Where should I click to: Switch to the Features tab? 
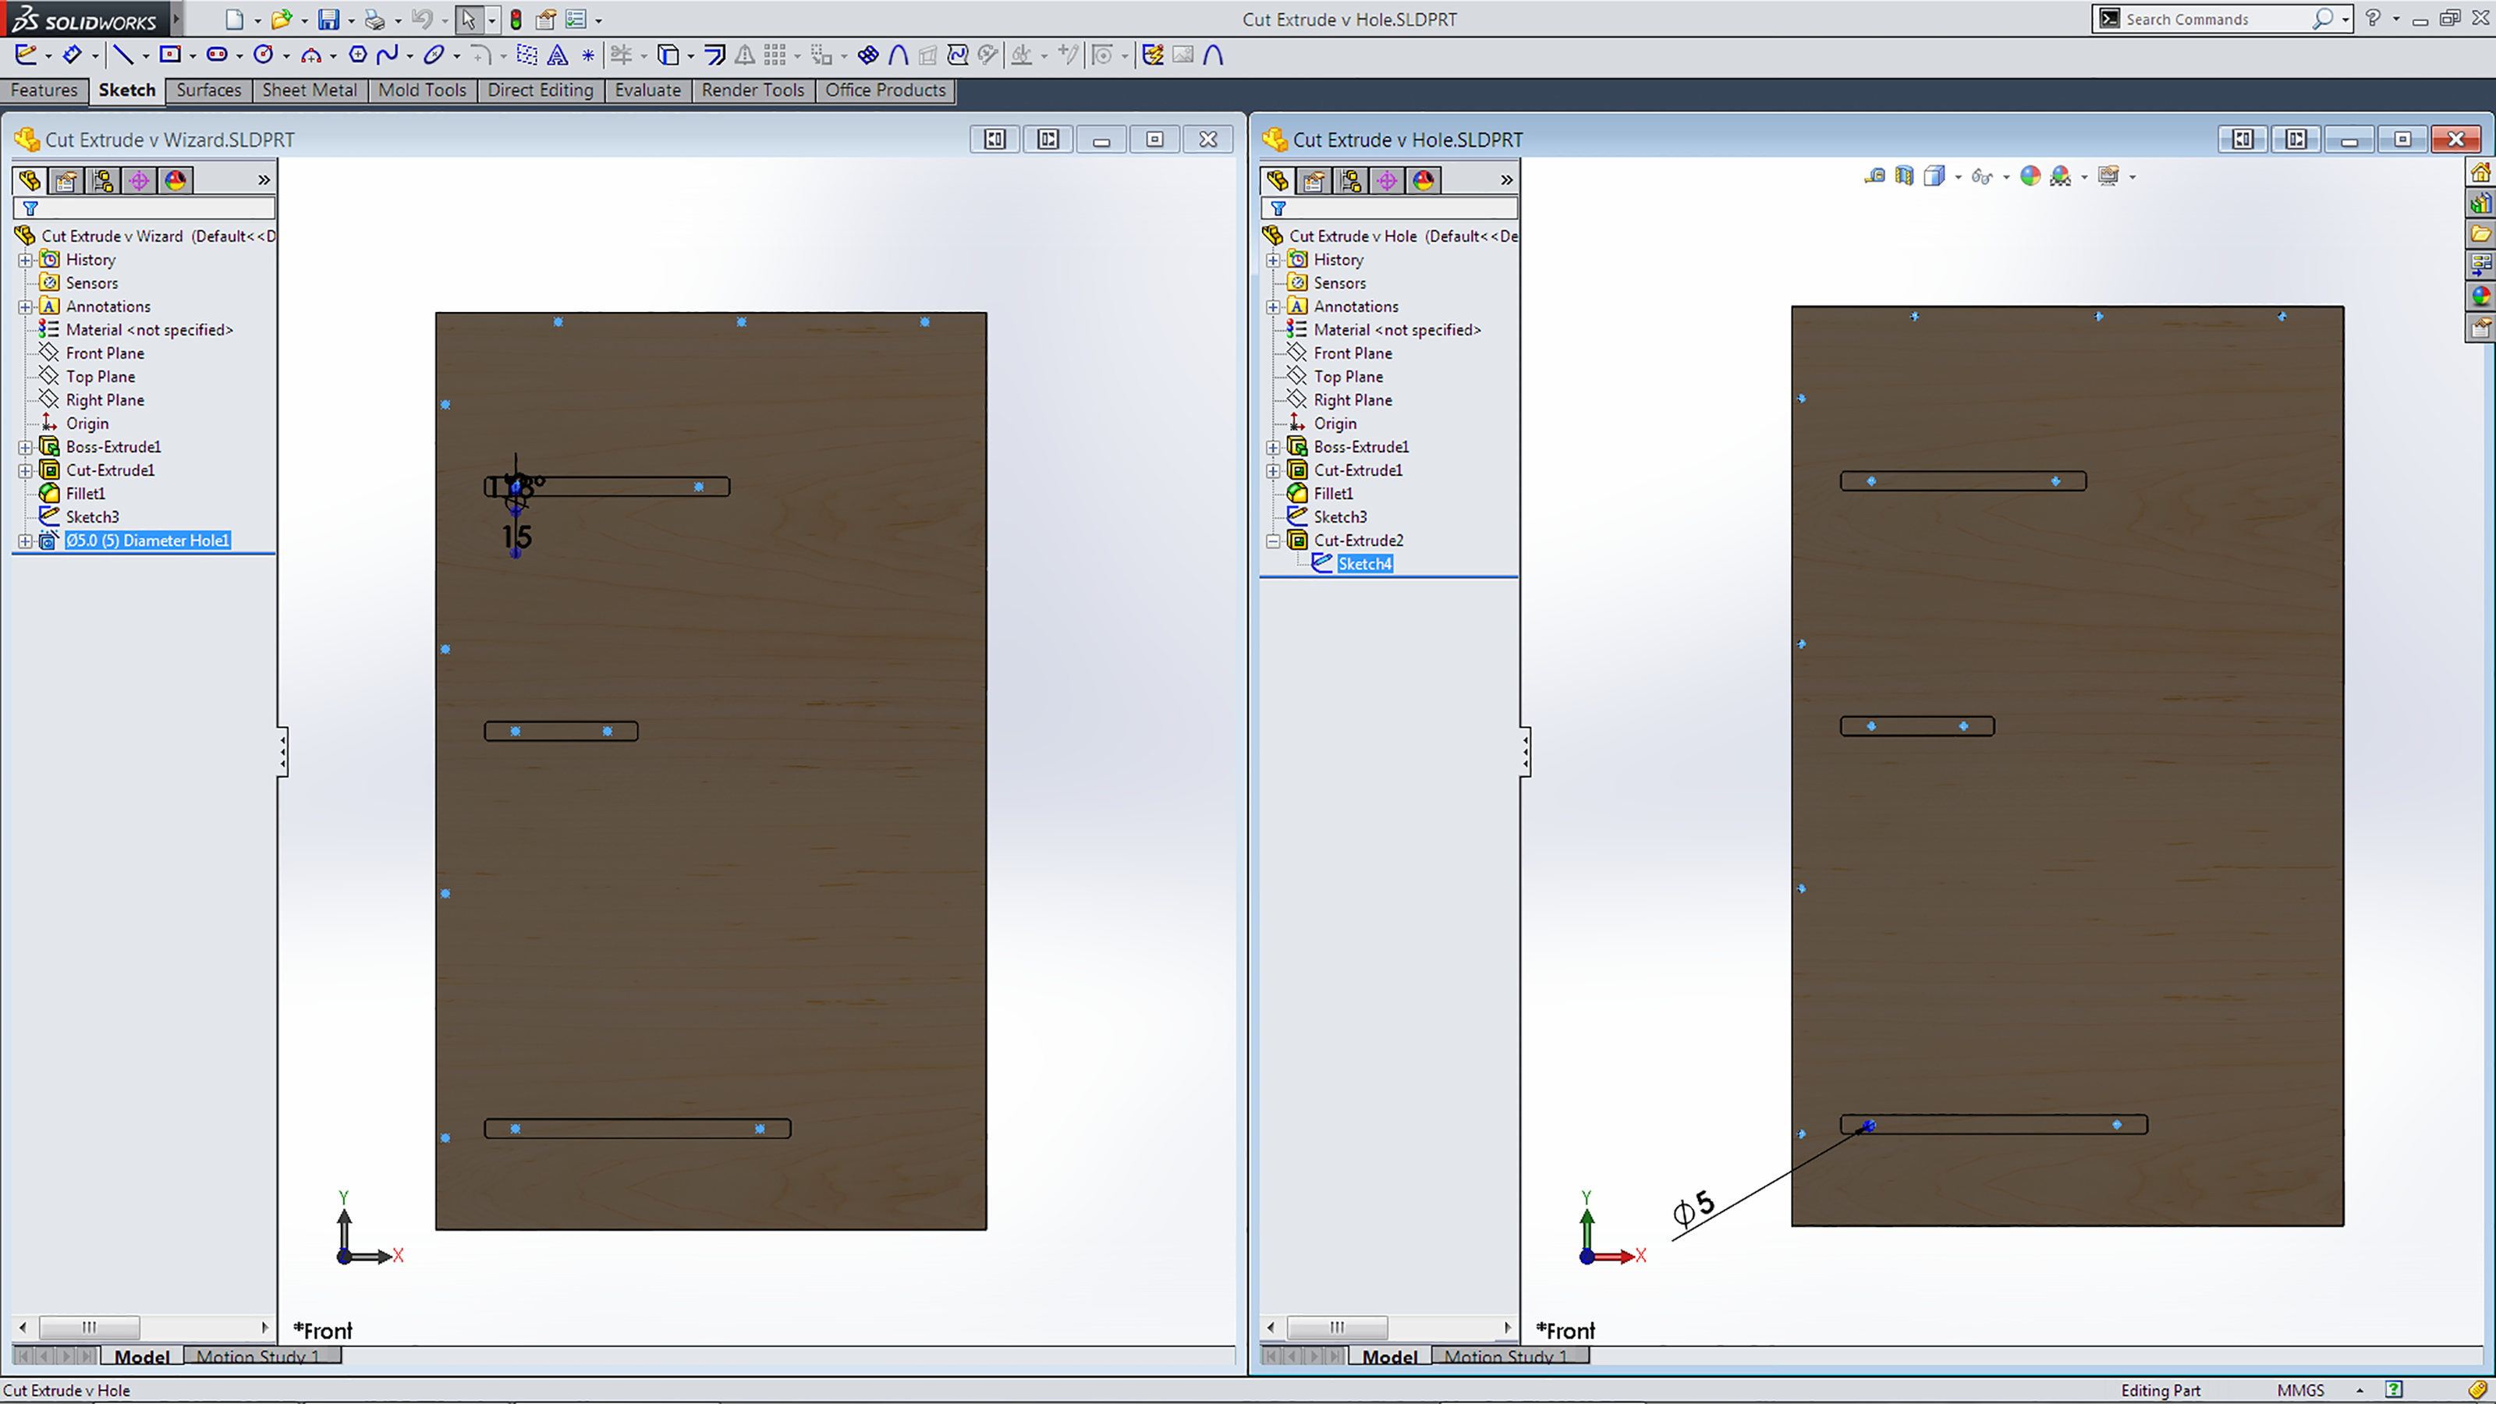(x=44, y=90)
